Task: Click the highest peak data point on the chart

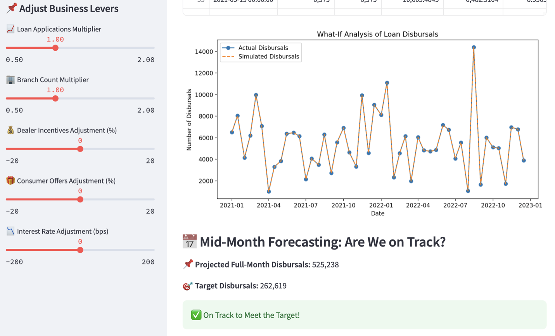Action: tap(474, 47)
